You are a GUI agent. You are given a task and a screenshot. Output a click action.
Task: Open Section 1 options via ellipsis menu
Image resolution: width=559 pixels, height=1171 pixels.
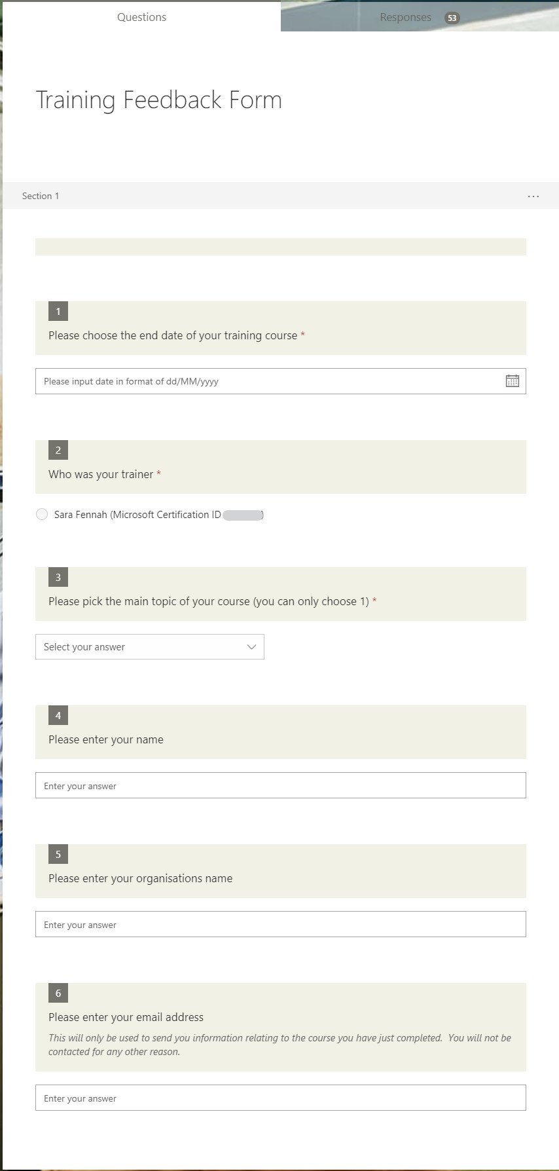tap(533, 196)
